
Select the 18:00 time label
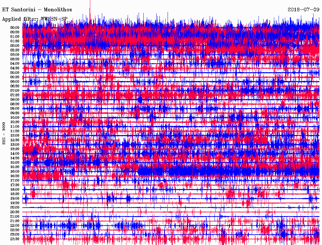click(x=15, y=190)
